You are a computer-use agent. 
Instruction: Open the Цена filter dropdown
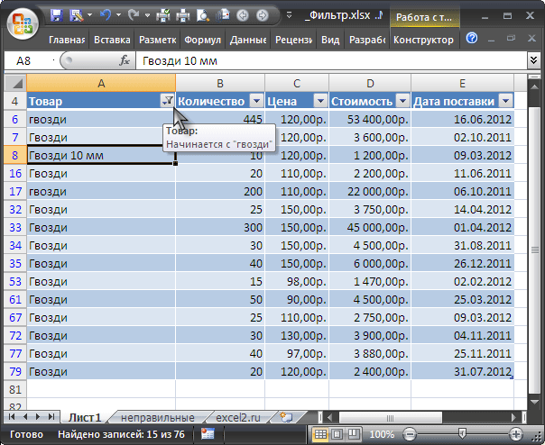point(320,101)
